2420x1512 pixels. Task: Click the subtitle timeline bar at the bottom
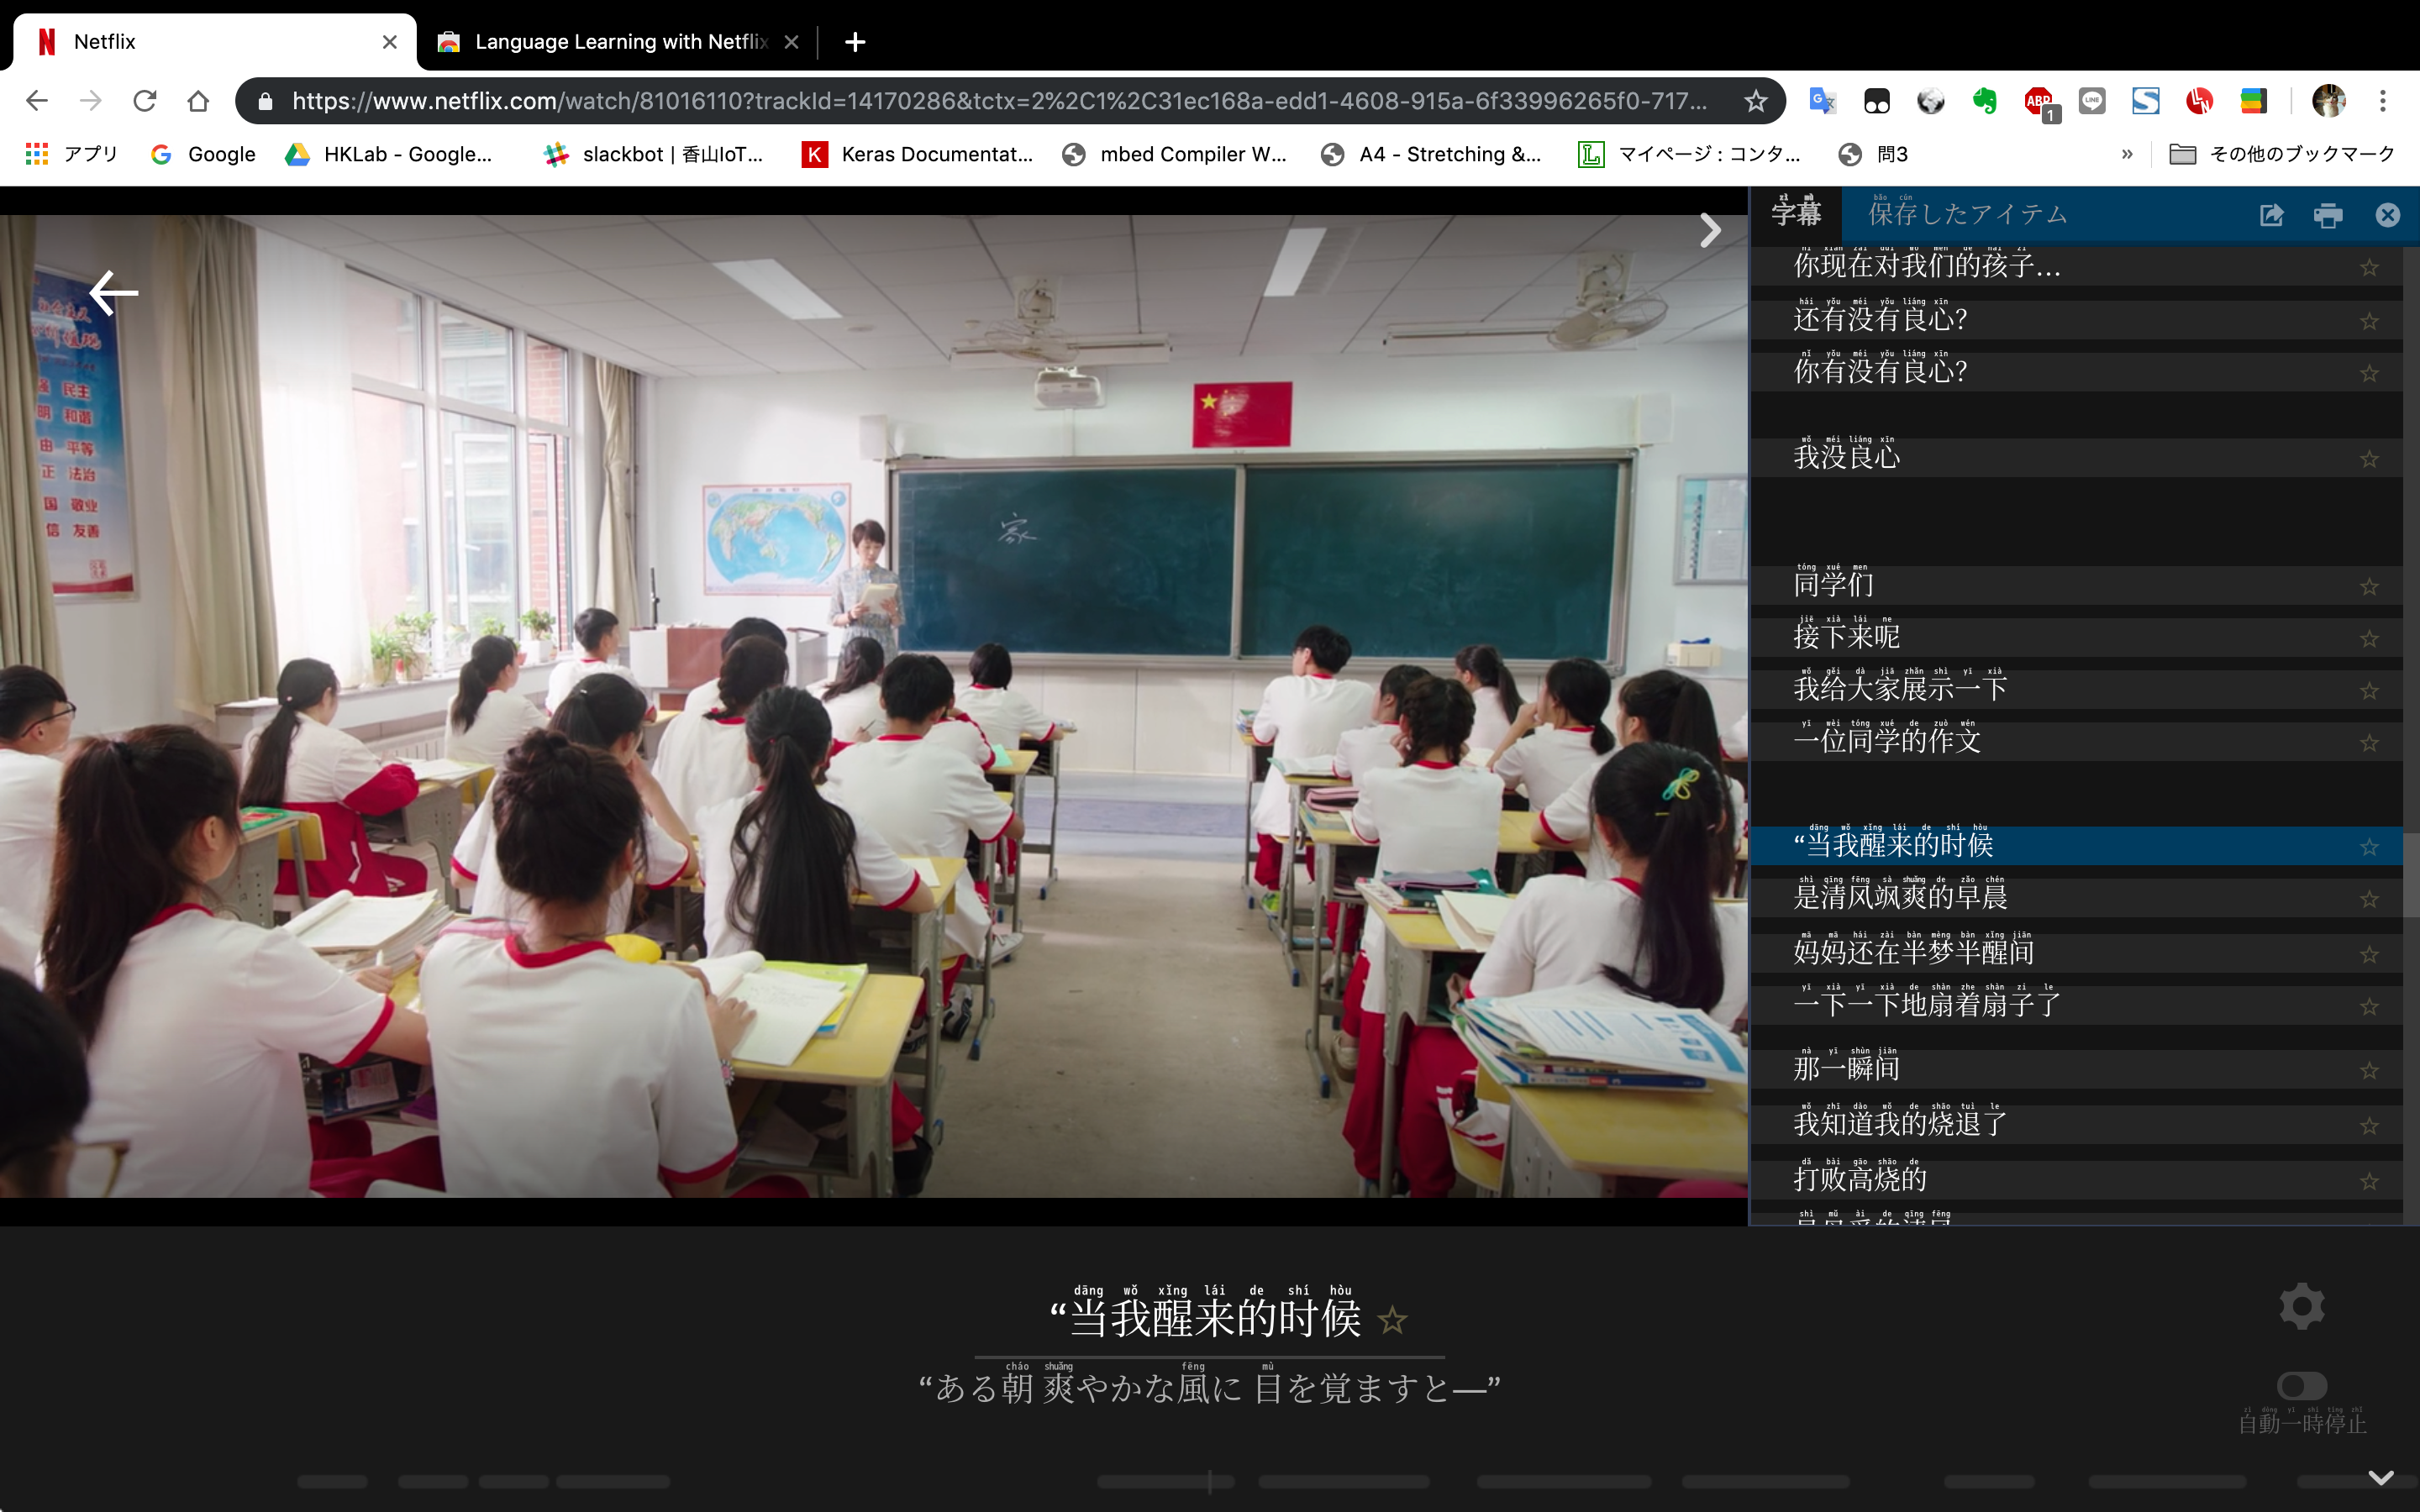click(1165, 1482)
